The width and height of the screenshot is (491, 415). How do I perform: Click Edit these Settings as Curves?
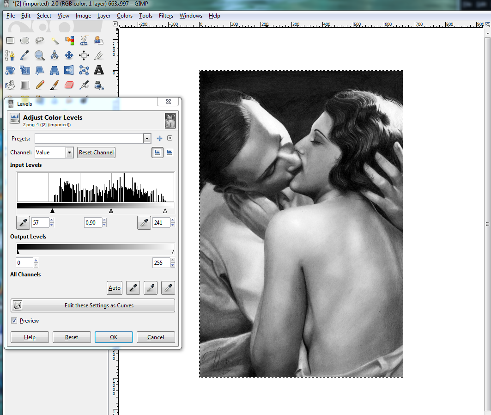click(93, 305)
